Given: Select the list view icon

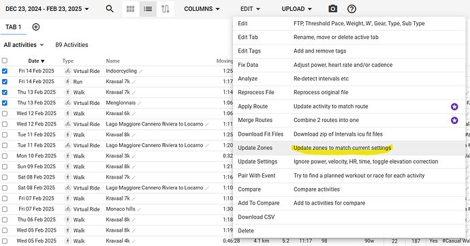Looking at the screenshot, I should coord(148,9).
